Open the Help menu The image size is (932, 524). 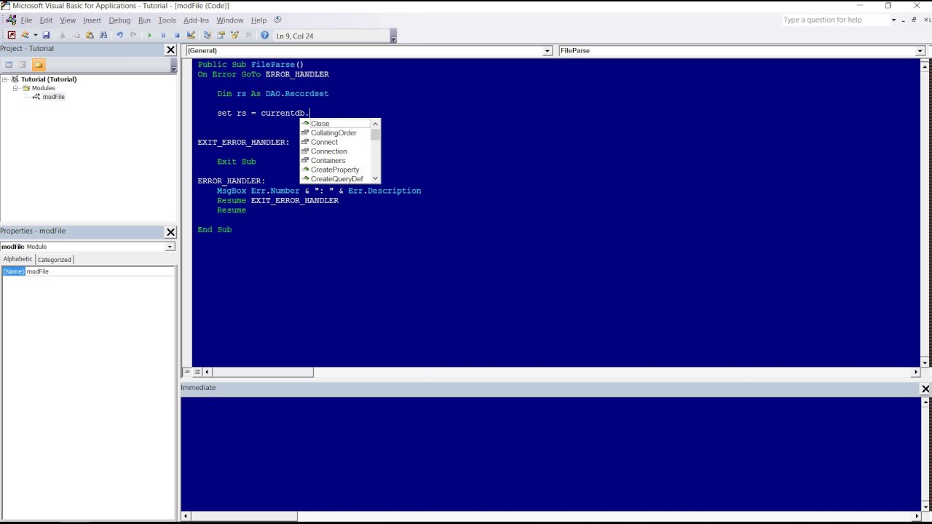[x=258, y=20]
